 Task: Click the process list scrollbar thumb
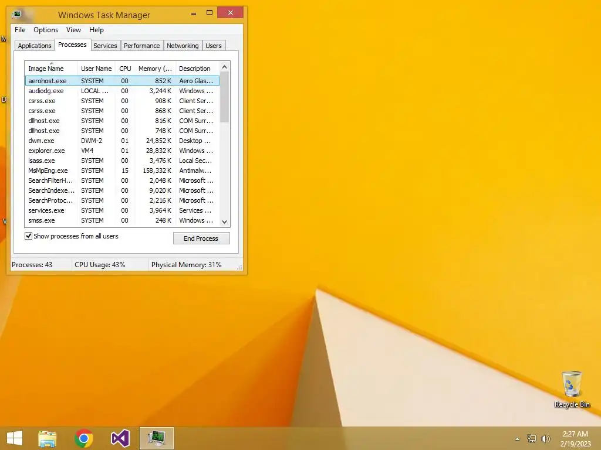225,97
